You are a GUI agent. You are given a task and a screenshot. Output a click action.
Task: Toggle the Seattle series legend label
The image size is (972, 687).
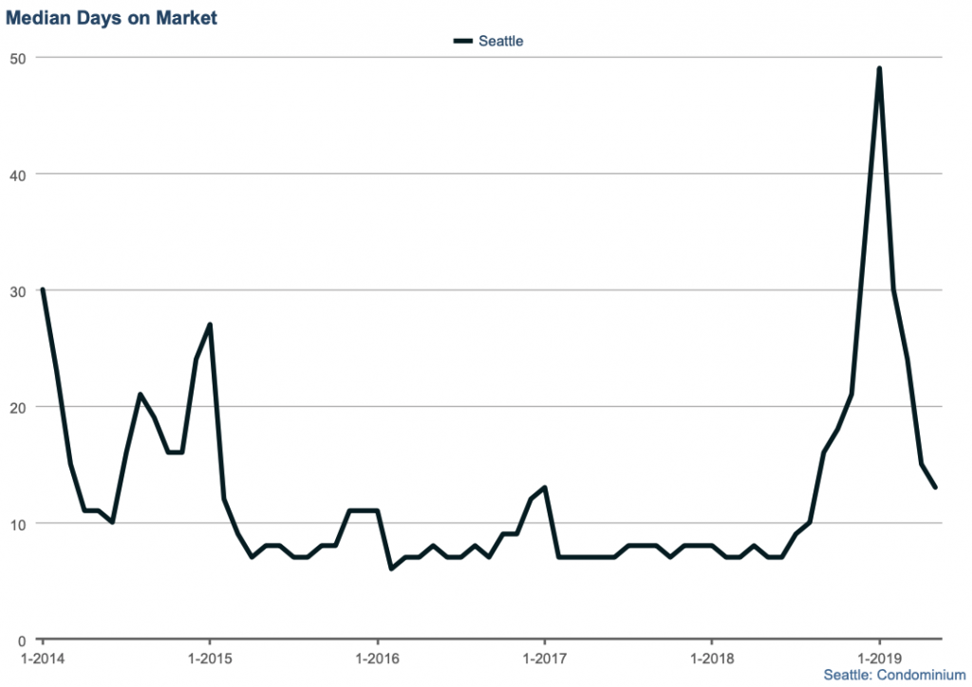[500, 41]
